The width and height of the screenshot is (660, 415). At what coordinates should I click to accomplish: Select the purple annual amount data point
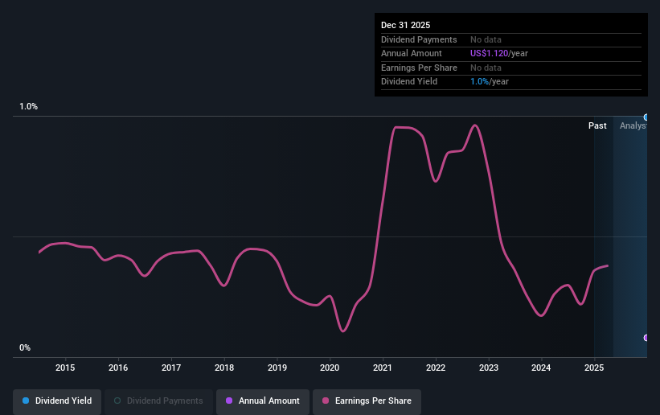click(x=646, y=338)
